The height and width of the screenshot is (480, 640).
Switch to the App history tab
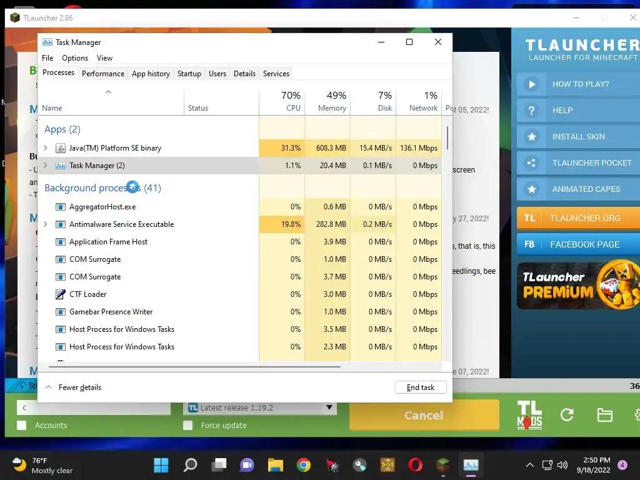[151, 74]
